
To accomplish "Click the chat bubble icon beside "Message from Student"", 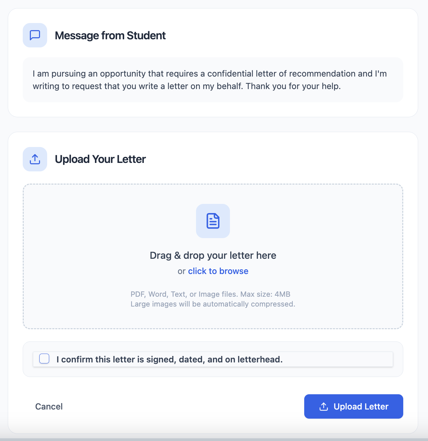I will [35, 35].
